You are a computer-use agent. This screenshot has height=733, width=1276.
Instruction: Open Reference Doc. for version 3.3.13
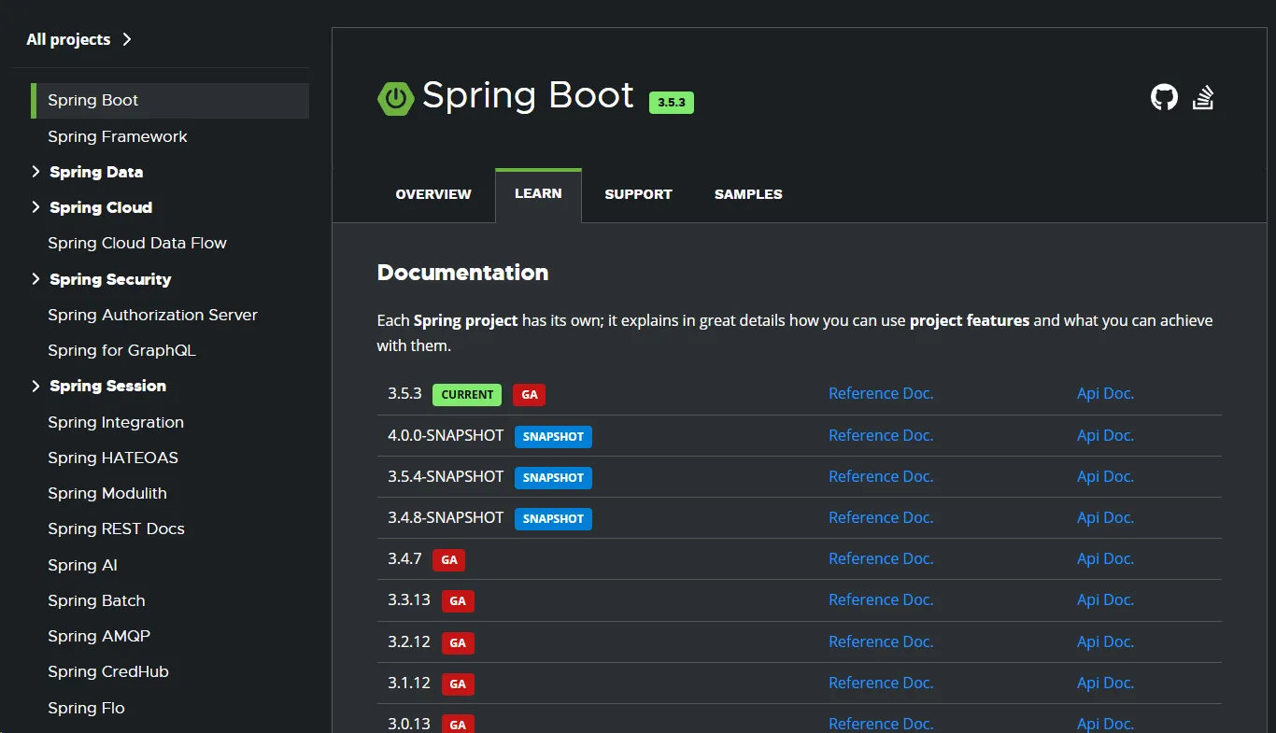881,599
